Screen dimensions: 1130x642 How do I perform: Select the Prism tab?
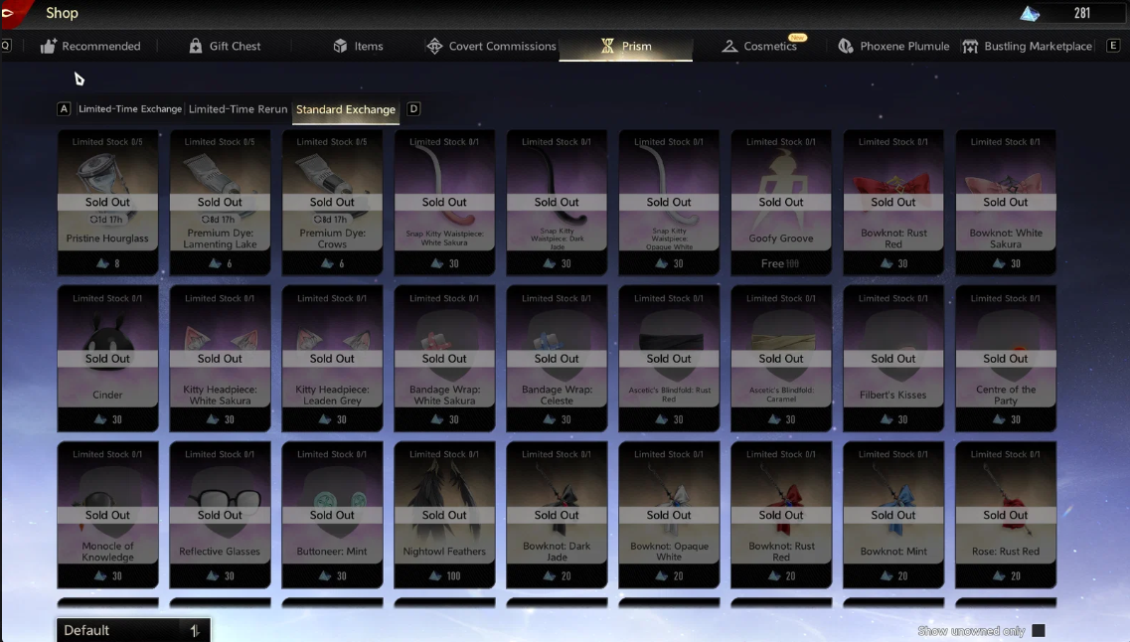625,46
